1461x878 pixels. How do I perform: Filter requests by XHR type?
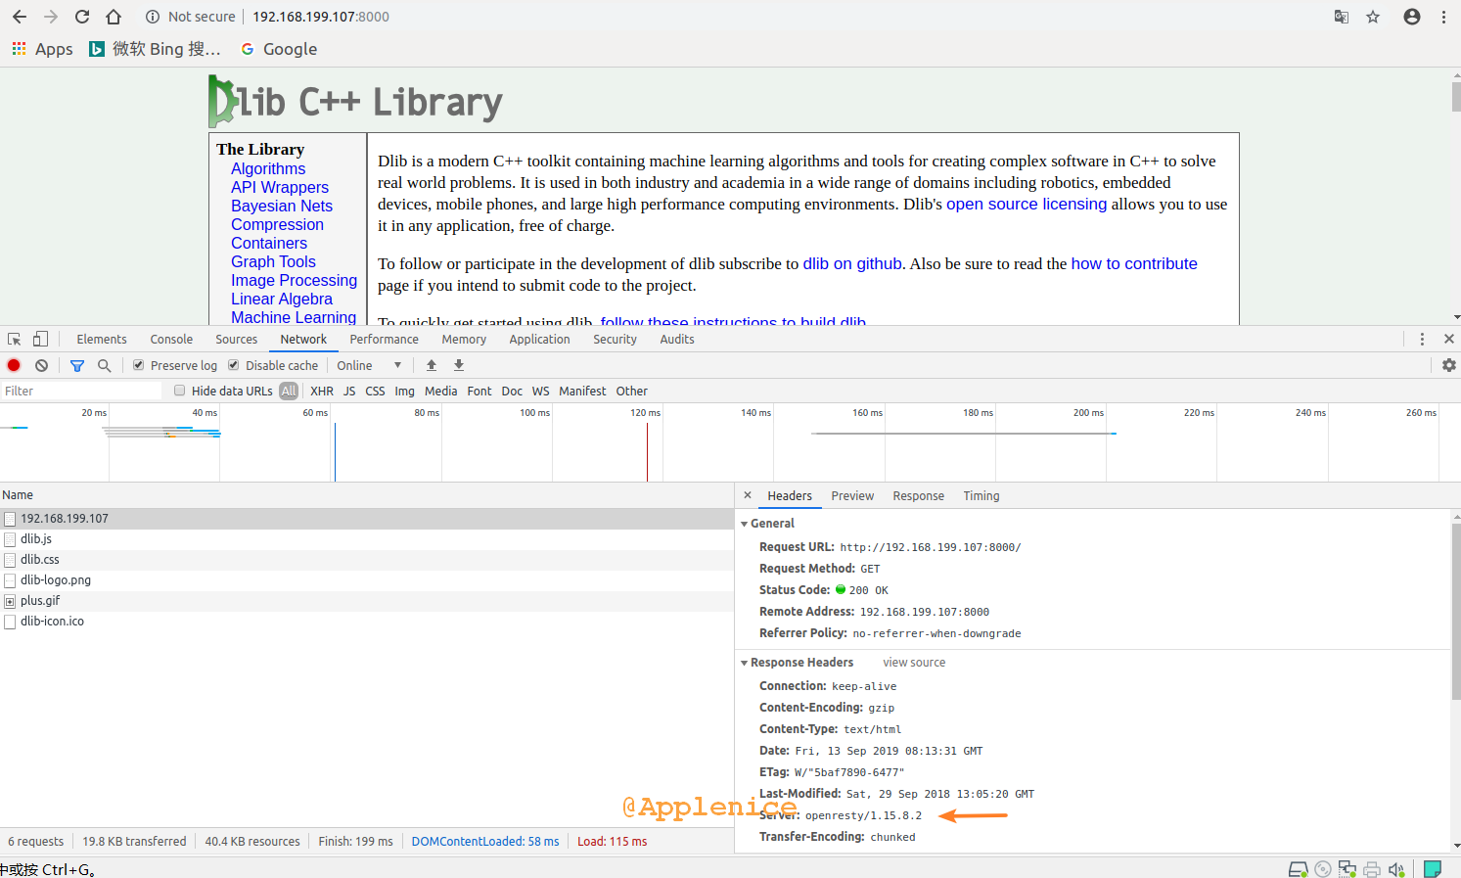point(322,391)
